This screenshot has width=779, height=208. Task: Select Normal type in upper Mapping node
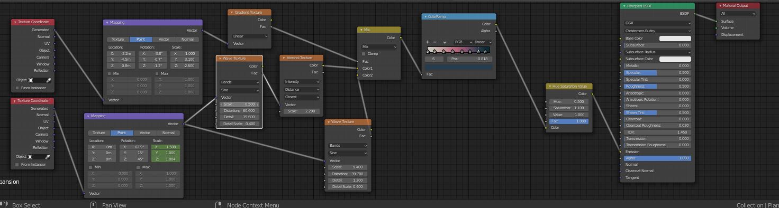(x=187, y=40)
